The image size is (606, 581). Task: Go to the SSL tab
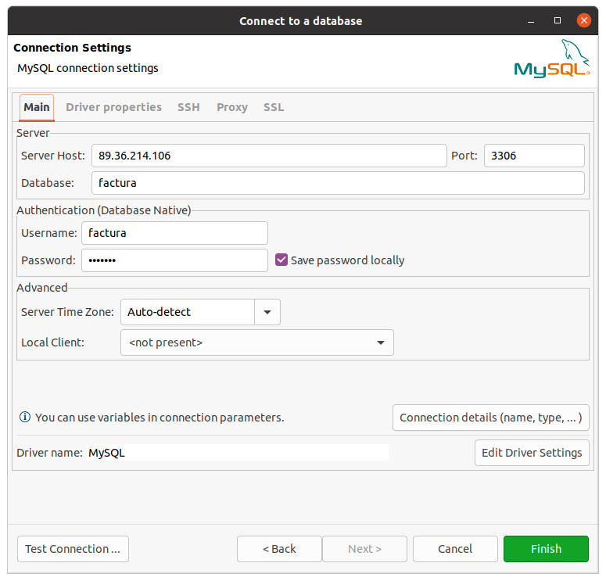pyautogui.click(x=274, y=107)
